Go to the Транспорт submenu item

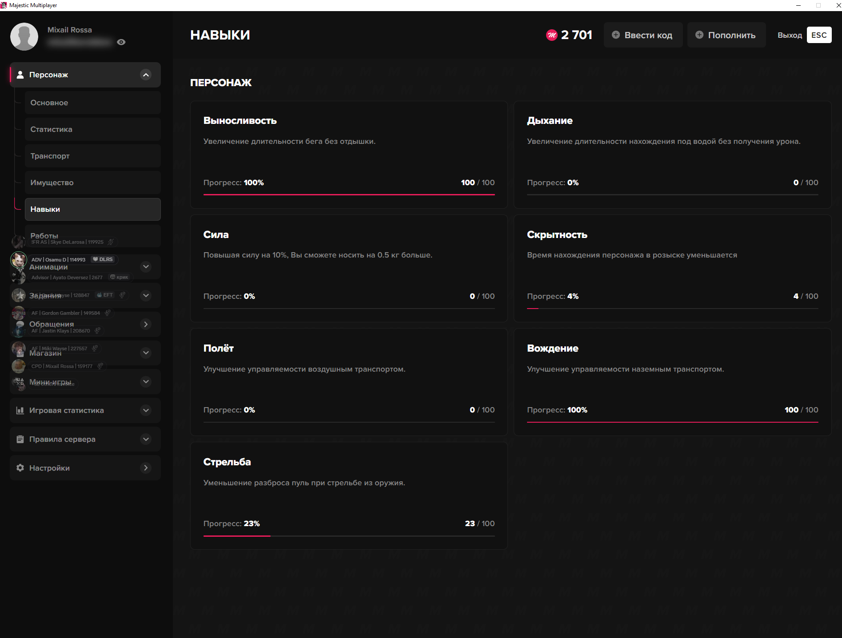(x=92, y=156)
